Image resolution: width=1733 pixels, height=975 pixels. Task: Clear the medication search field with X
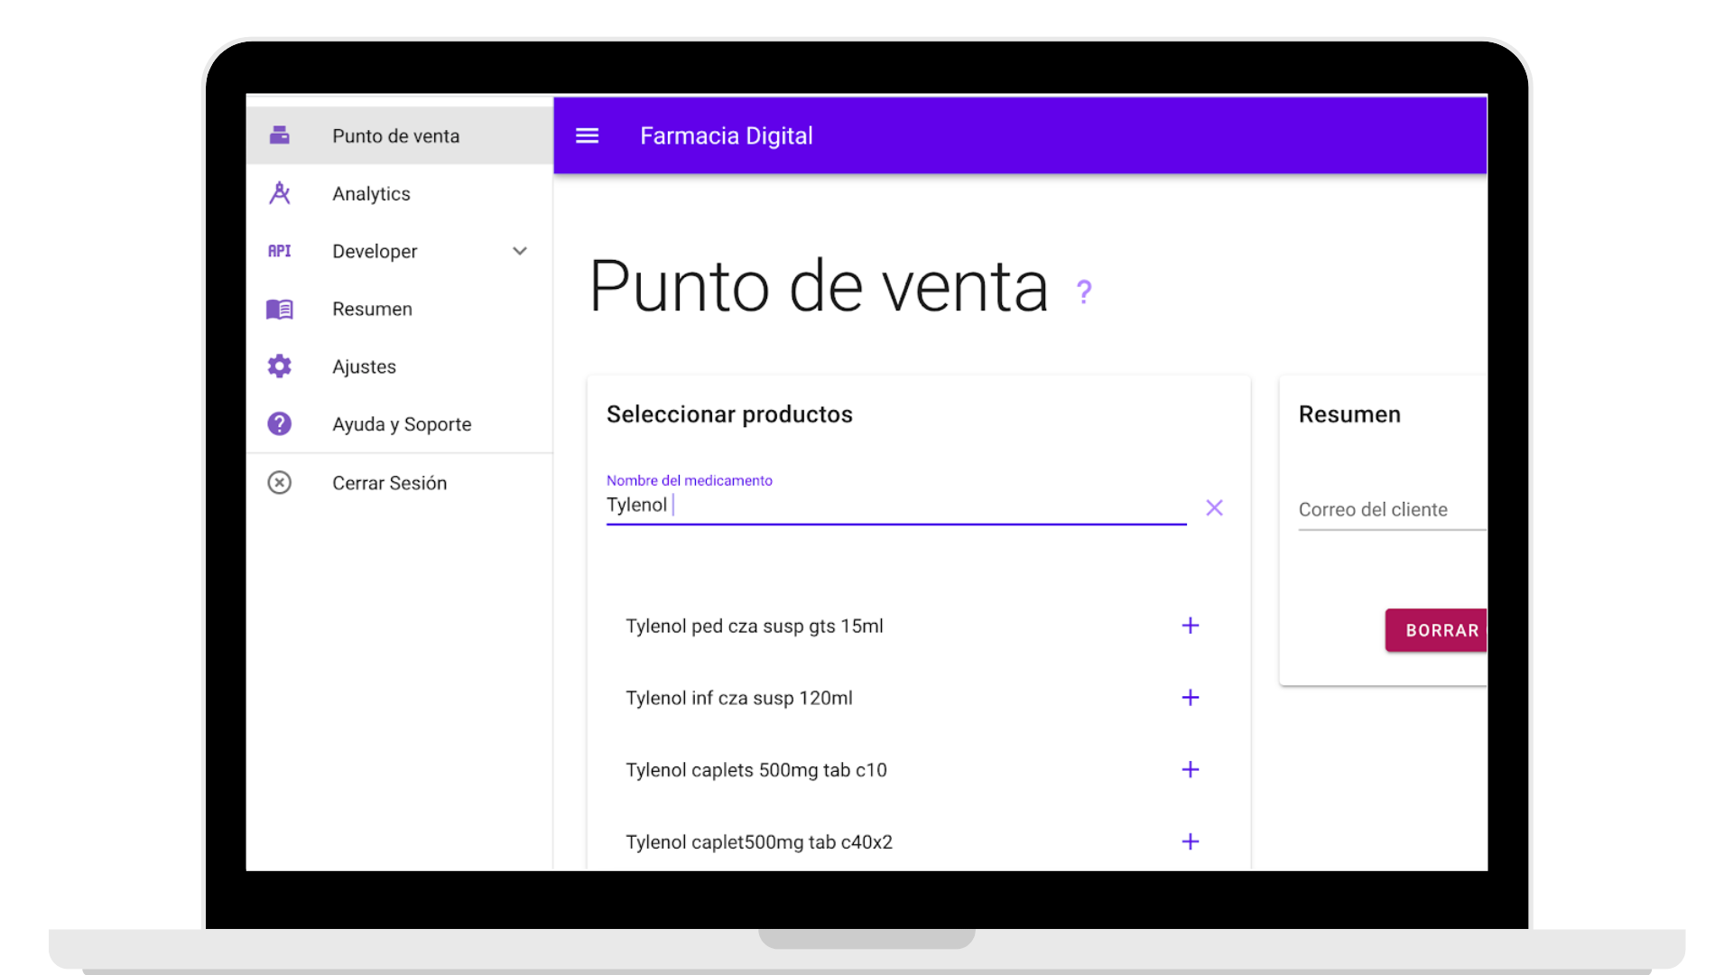[1215, 508]
